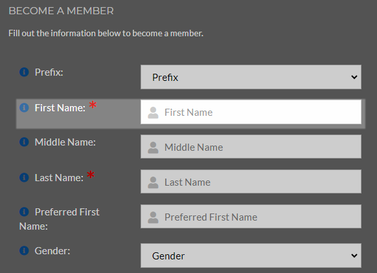
Task: Focus the Middle Name input field
Action: click(x=251, y=147)
